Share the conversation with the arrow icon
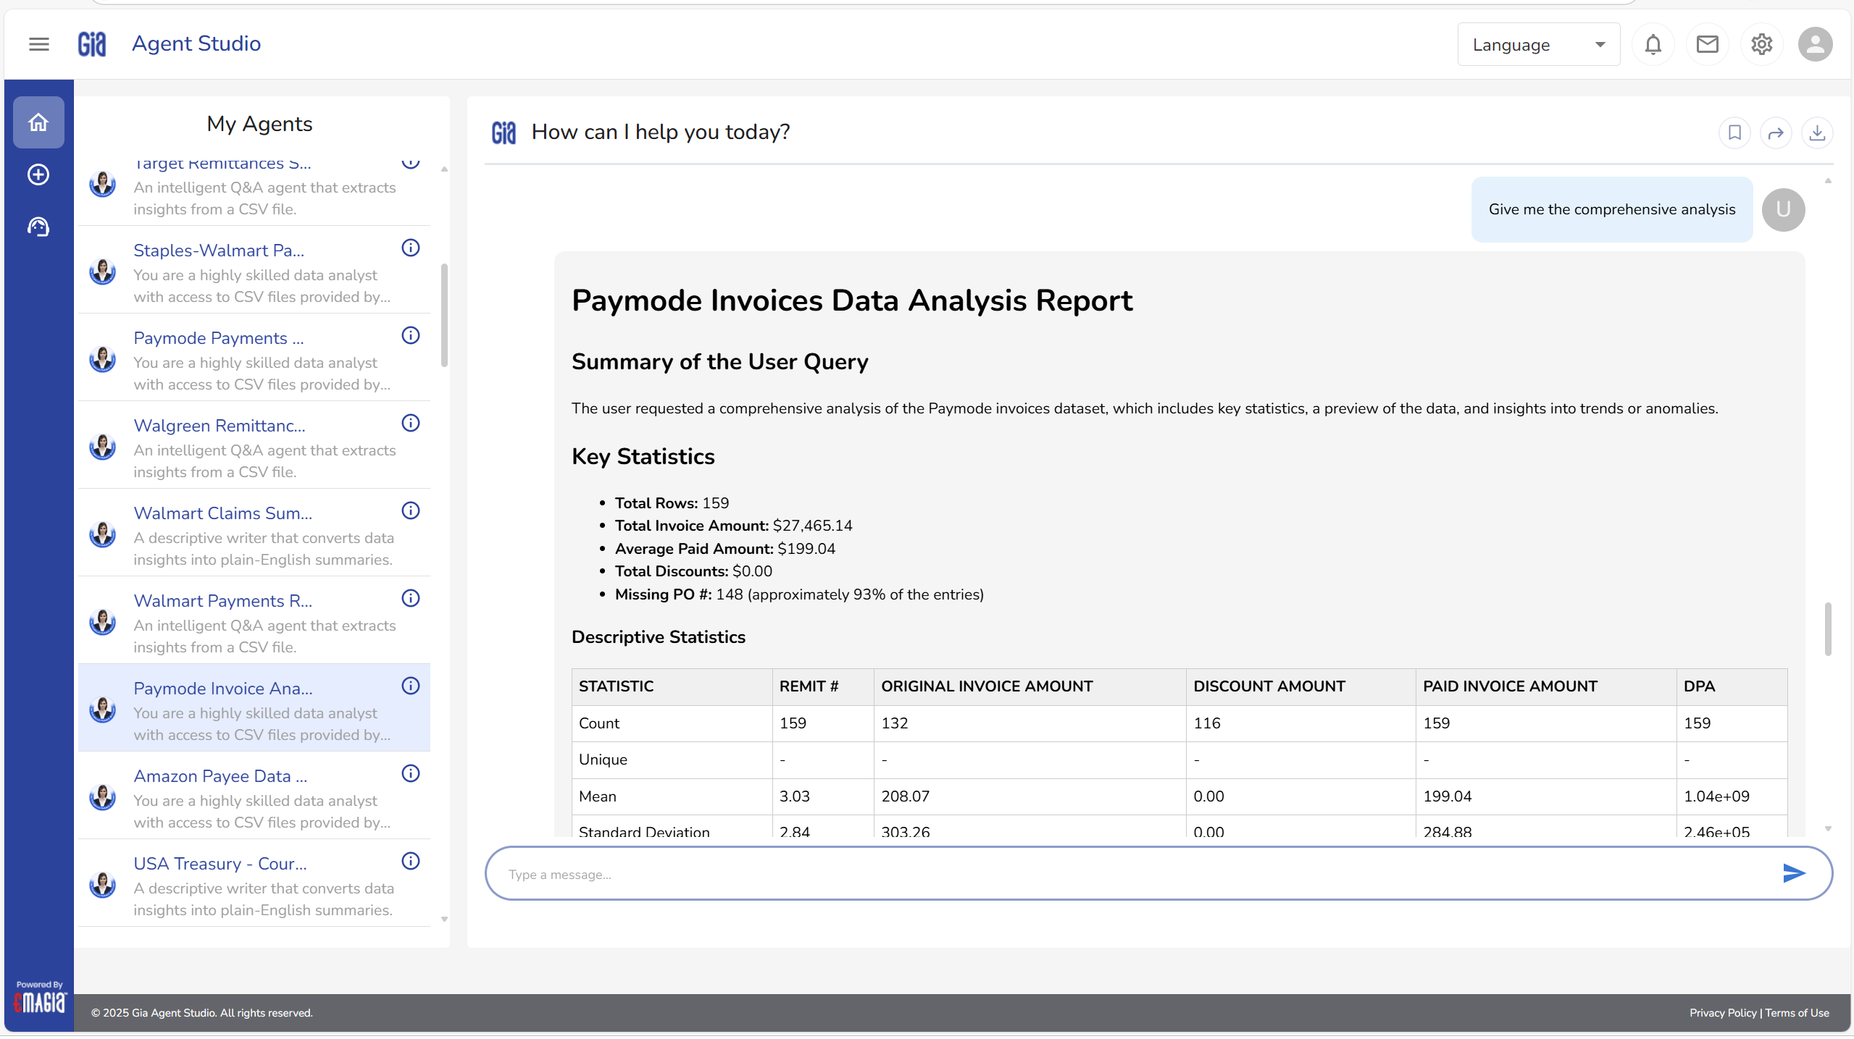Image resolution: width=1854 pixels, height=1039 pixels. point(1776,133)
